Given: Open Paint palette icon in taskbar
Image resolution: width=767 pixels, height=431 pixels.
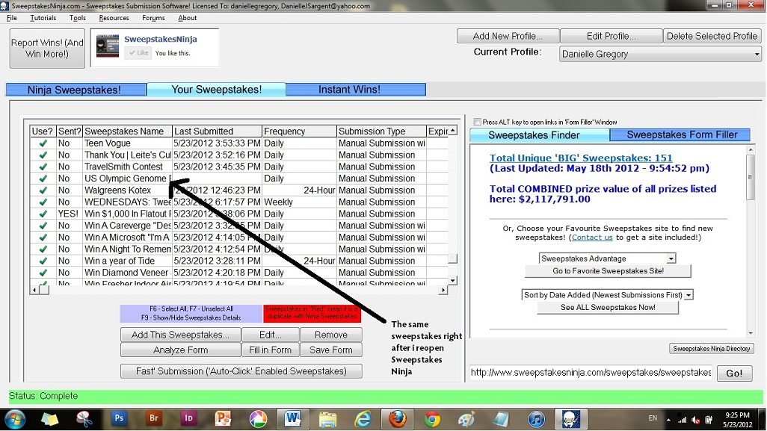Looking at the screenshot, I should pos(466,419).
